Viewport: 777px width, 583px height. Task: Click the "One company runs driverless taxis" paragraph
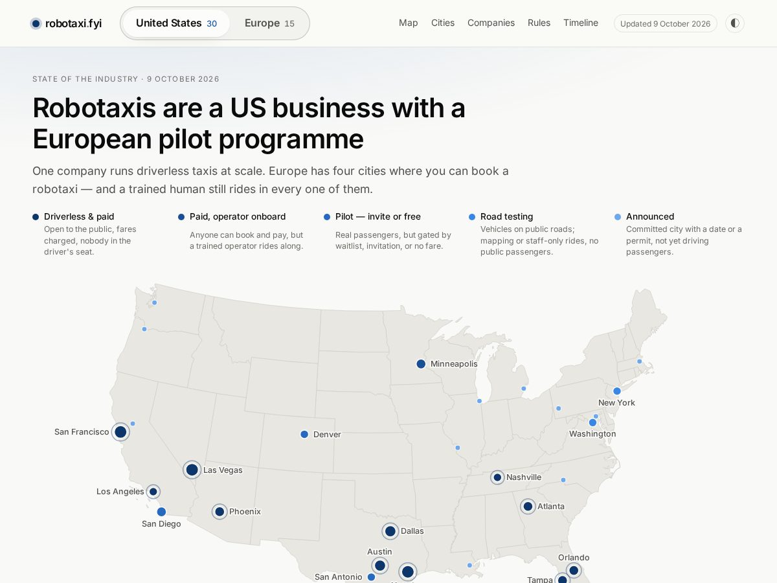(x=271, y=180)
